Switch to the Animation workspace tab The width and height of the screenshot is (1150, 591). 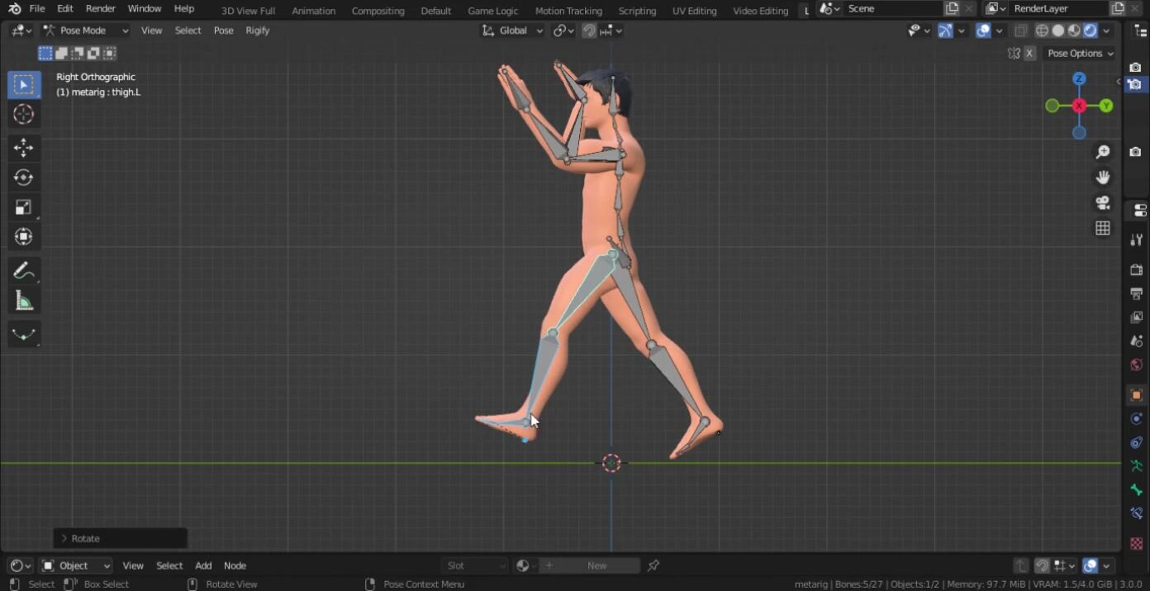(x=313, y=11)
